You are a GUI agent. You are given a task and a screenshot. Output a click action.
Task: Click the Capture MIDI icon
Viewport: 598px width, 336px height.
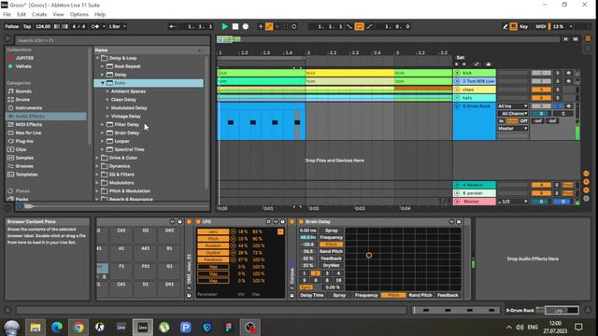286,26
